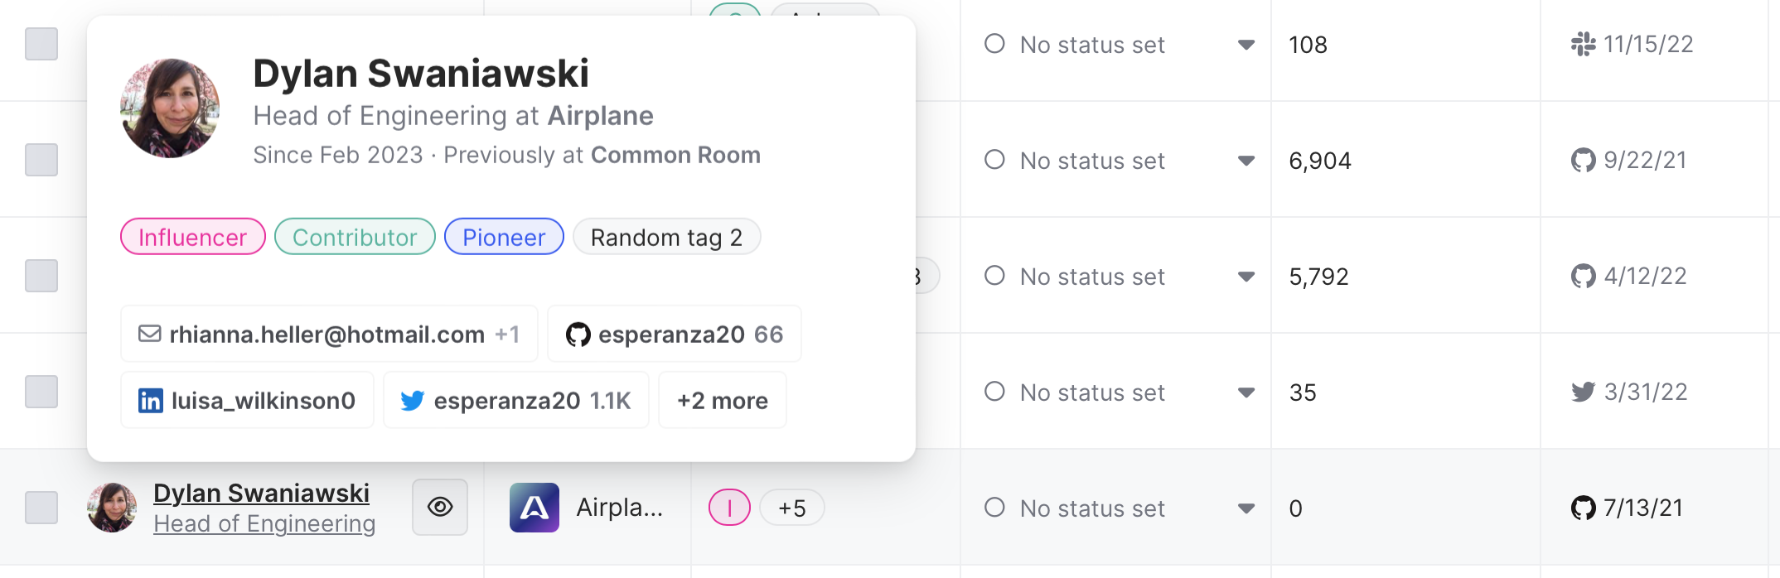Select the Influencer tag
This screenshot has width=1780, height=578.
(192, 237)
